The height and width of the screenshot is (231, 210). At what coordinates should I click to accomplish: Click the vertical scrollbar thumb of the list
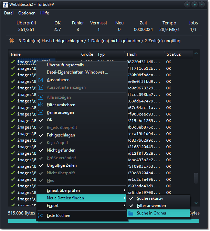(x=196, y=178)
